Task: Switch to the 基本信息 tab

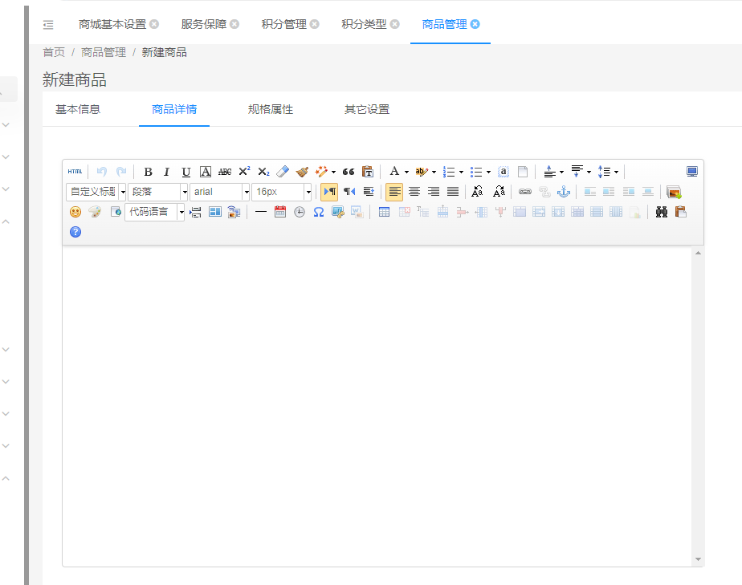Action: (x=78, y=109)
